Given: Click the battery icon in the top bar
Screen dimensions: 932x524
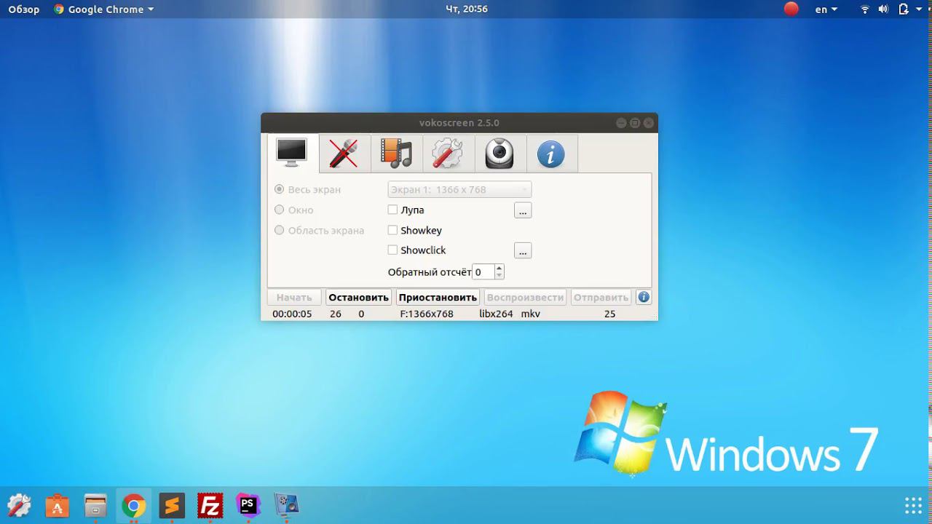Looking at the screenshot, I should point(904,9).
